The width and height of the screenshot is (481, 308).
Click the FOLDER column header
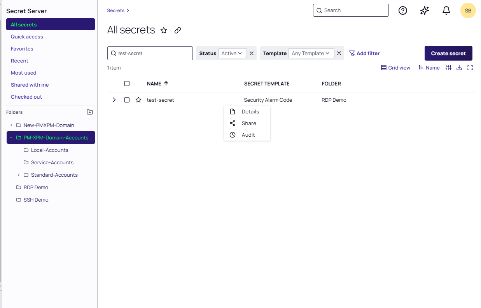[x=331, y=84]
